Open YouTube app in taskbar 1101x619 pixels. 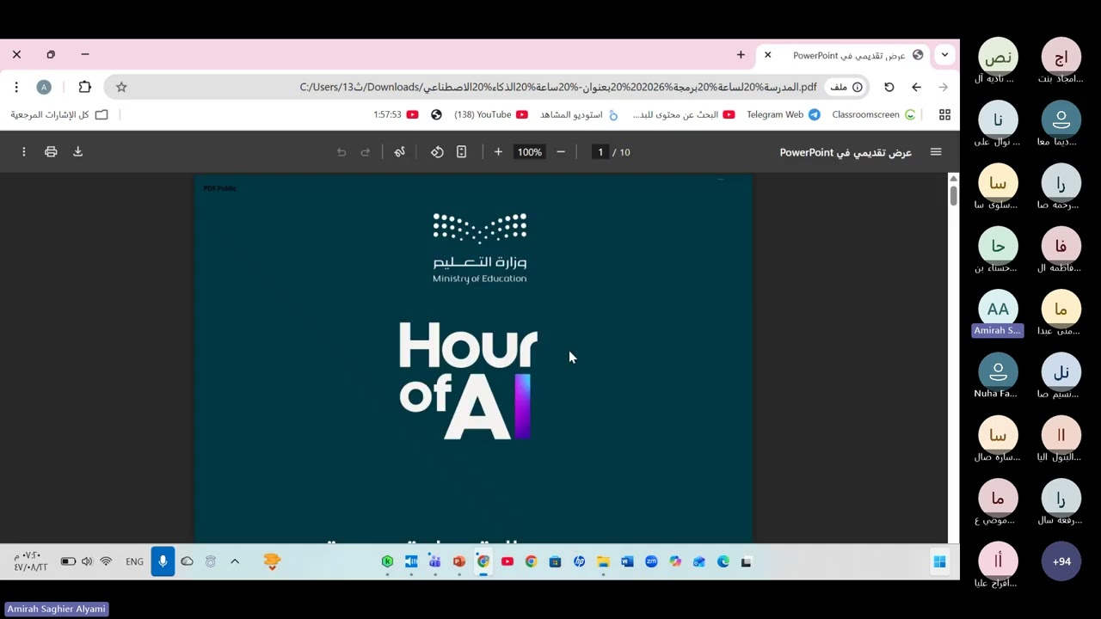[x=507, y=561]
